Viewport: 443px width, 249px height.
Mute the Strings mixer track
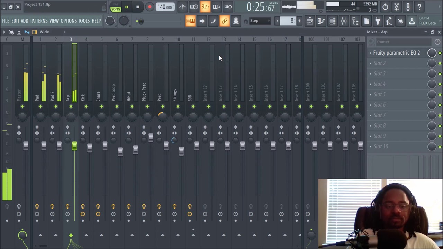click(x=178, y=107)
